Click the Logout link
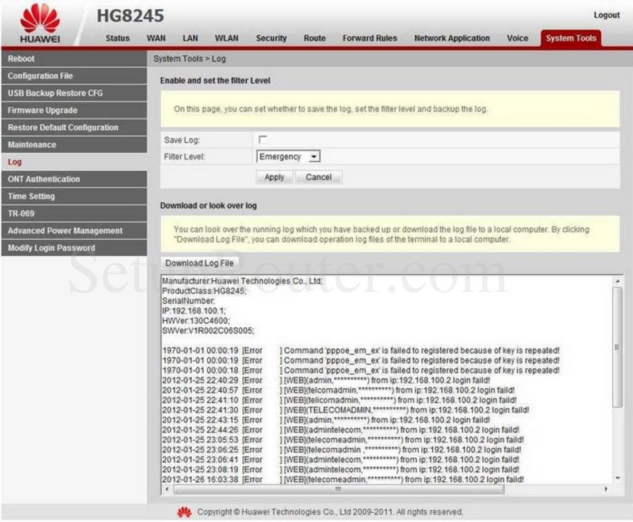Screen dimensions: 633x522 tap(606, 15)
